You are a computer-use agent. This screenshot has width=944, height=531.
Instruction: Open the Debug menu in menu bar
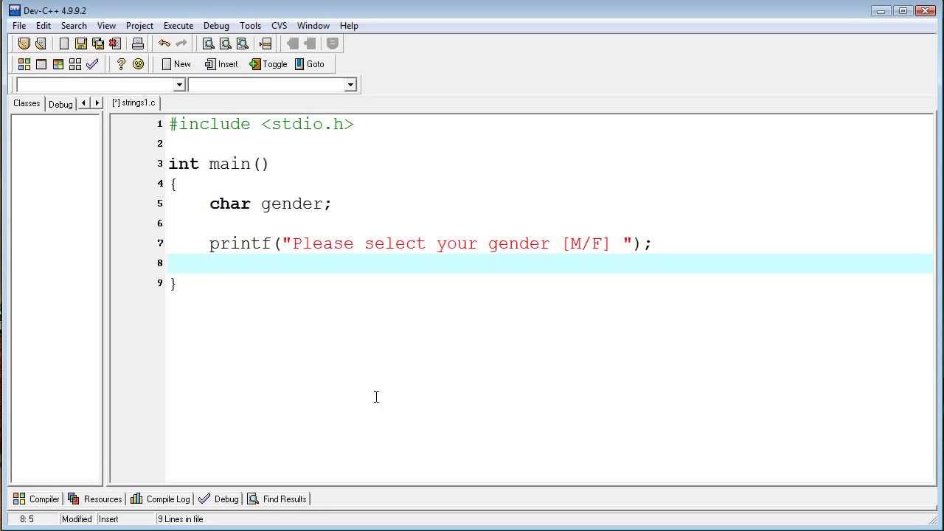(x=216, y=26)
